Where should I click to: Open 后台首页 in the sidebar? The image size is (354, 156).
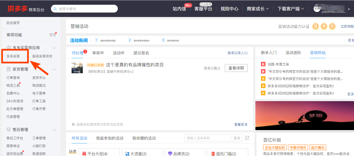(13, 23)
